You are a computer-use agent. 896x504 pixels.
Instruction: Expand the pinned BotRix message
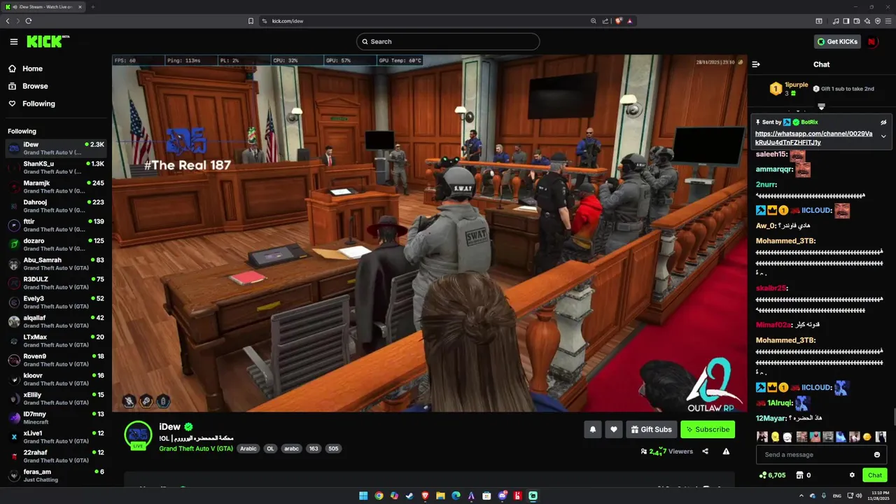pos(883,136)
